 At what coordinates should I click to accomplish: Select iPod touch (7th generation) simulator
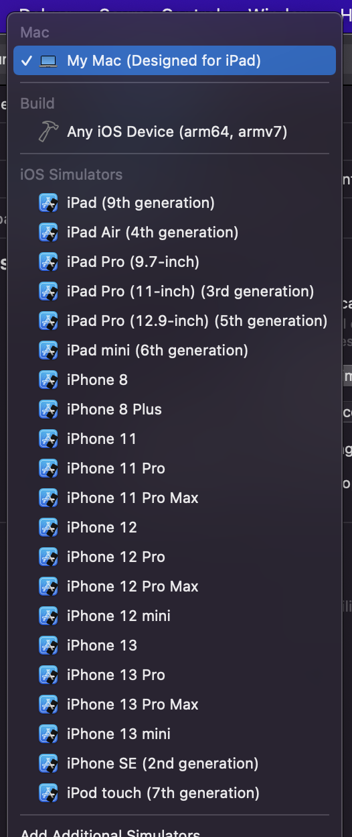click(174, 793)
